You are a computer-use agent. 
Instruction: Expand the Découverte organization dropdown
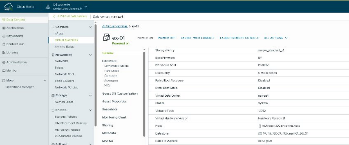point(86,6)
